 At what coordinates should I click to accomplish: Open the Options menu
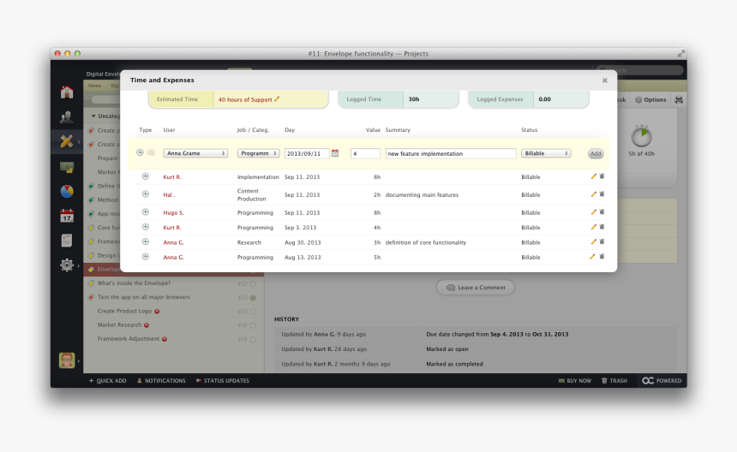click(x=650, y=99)
